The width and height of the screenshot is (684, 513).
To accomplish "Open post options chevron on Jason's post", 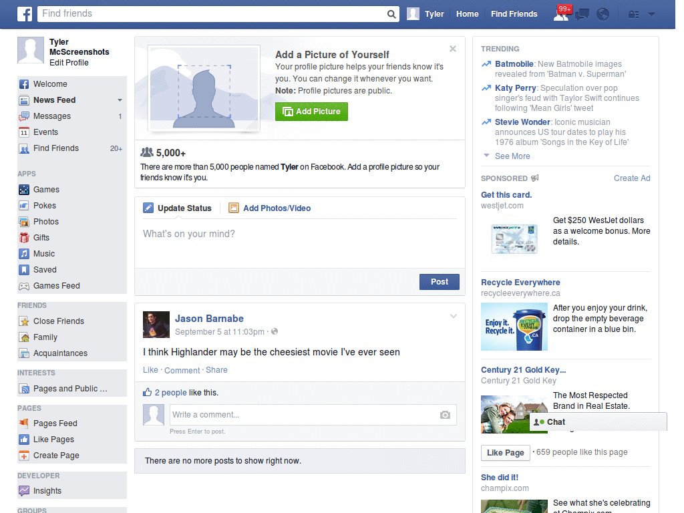I will point(454,316).
